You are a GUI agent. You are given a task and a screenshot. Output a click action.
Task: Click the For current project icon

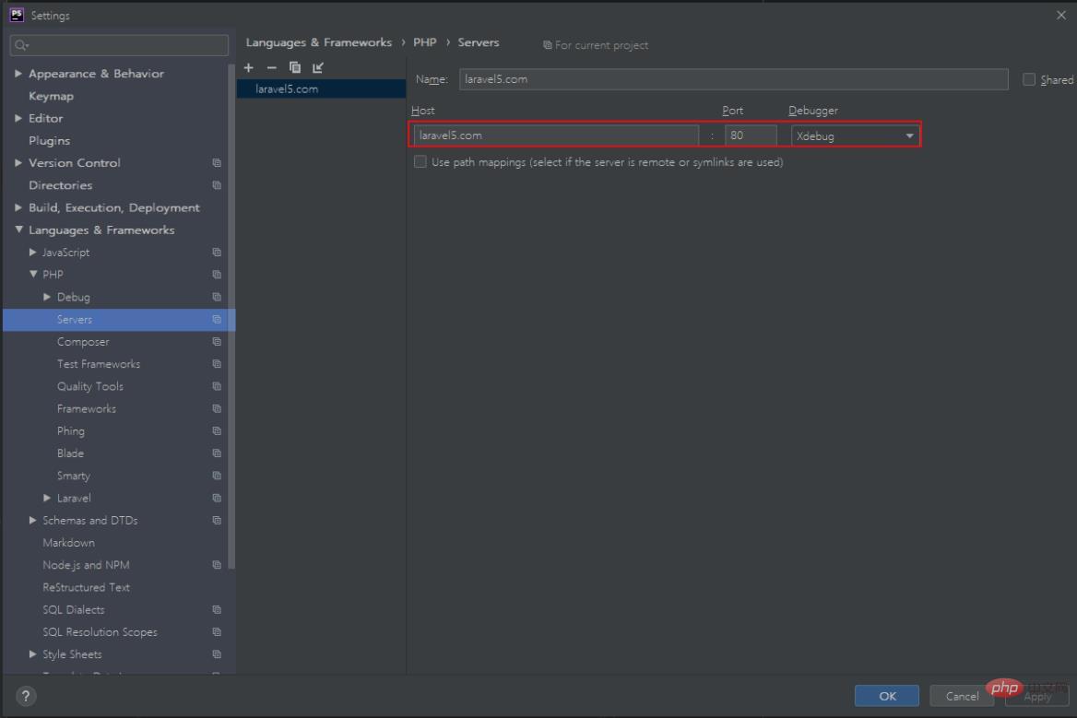(548, 45)
